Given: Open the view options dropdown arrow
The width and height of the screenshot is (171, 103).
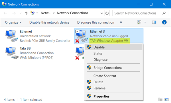Looking at the screenshot, I should point(145,22).
